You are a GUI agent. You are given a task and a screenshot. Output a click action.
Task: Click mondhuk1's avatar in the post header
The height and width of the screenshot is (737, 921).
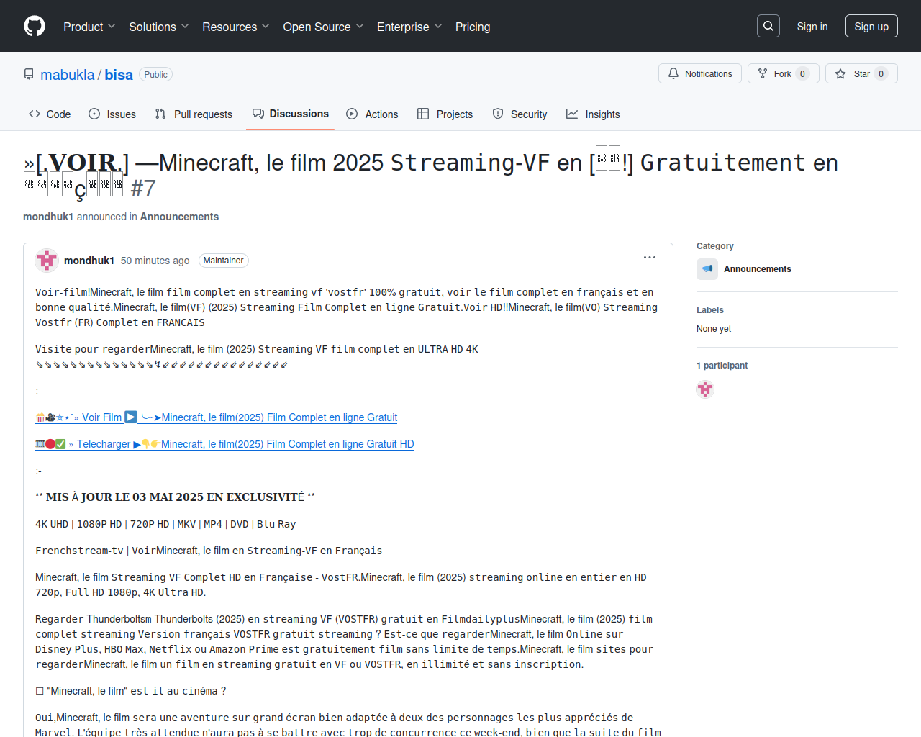tap(47, 261)
